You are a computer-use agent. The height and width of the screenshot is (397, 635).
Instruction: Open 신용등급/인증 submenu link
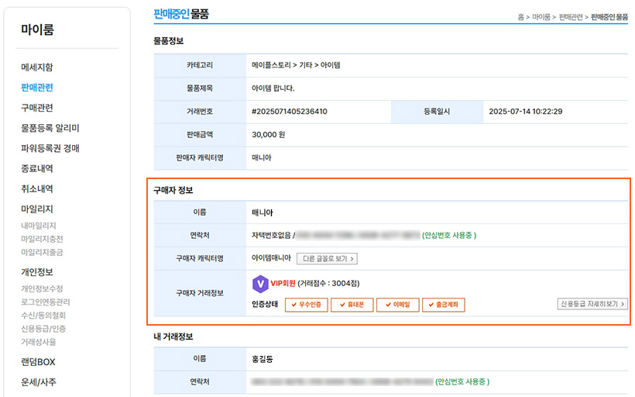click(43, 329)
